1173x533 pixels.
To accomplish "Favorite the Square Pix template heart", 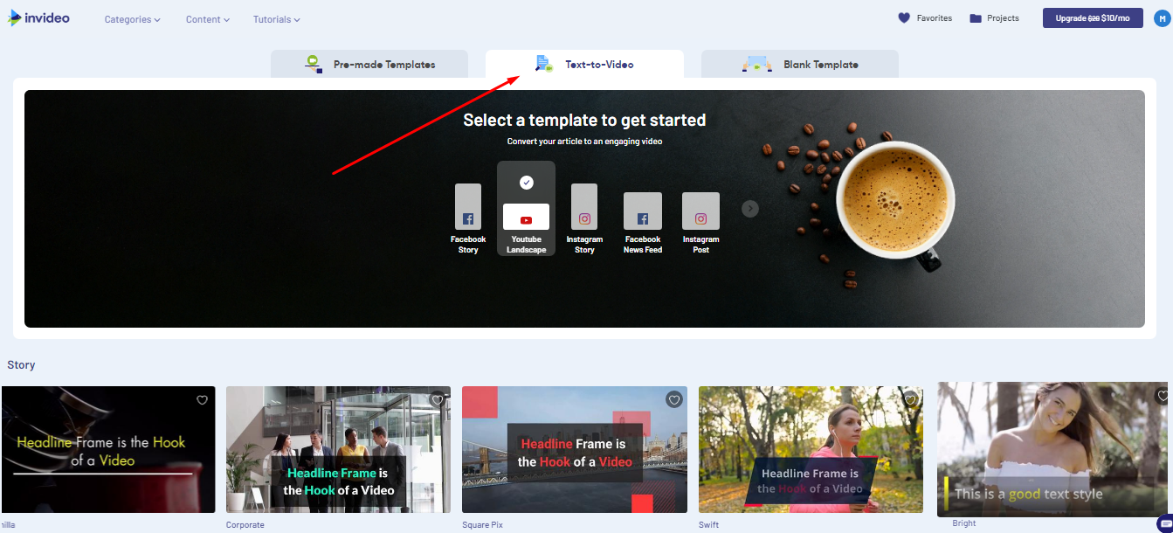I will 674,399.
